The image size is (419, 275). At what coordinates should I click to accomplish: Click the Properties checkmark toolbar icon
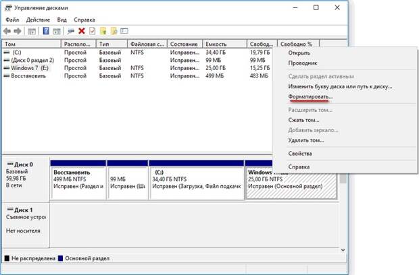click(x=92, y=31)
